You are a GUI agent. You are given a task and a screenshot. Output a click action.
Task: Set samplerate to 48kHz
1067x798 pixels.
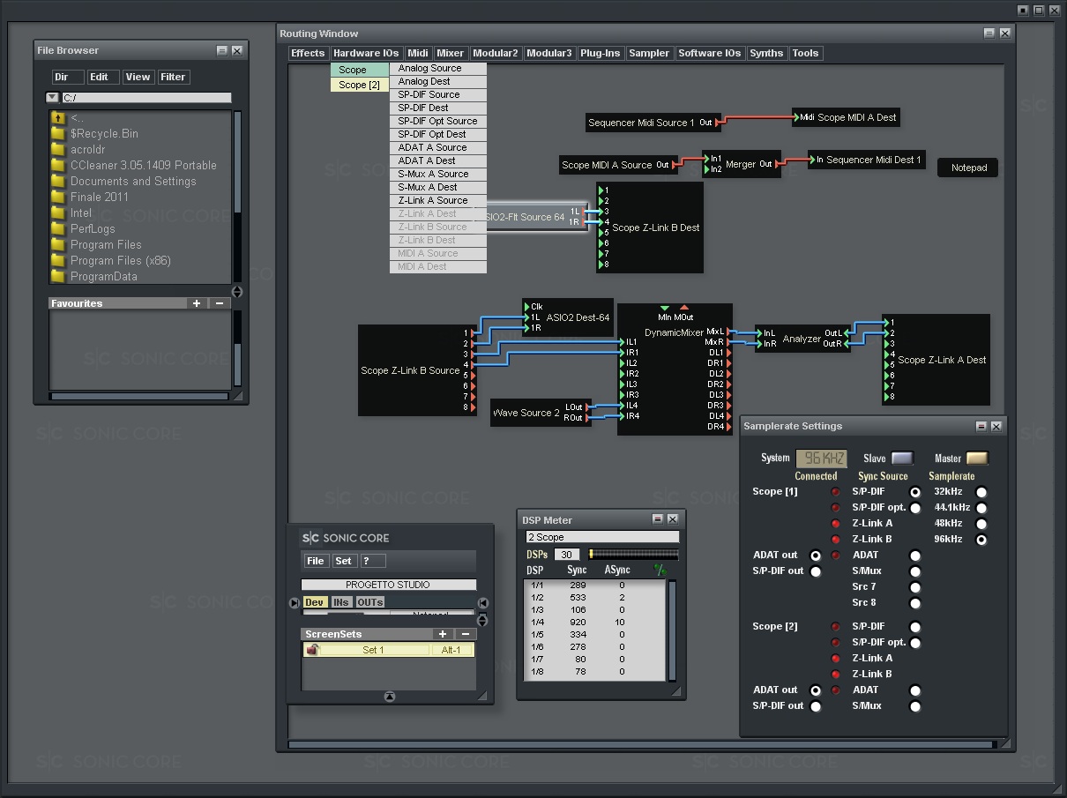coord(981,524)
